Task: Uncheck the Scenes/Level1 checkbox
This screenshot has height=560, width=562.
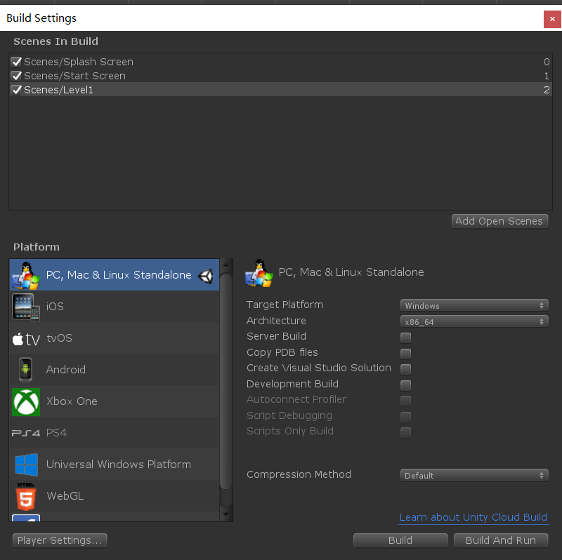Action: pyautogui.click(x=16, y=90)
